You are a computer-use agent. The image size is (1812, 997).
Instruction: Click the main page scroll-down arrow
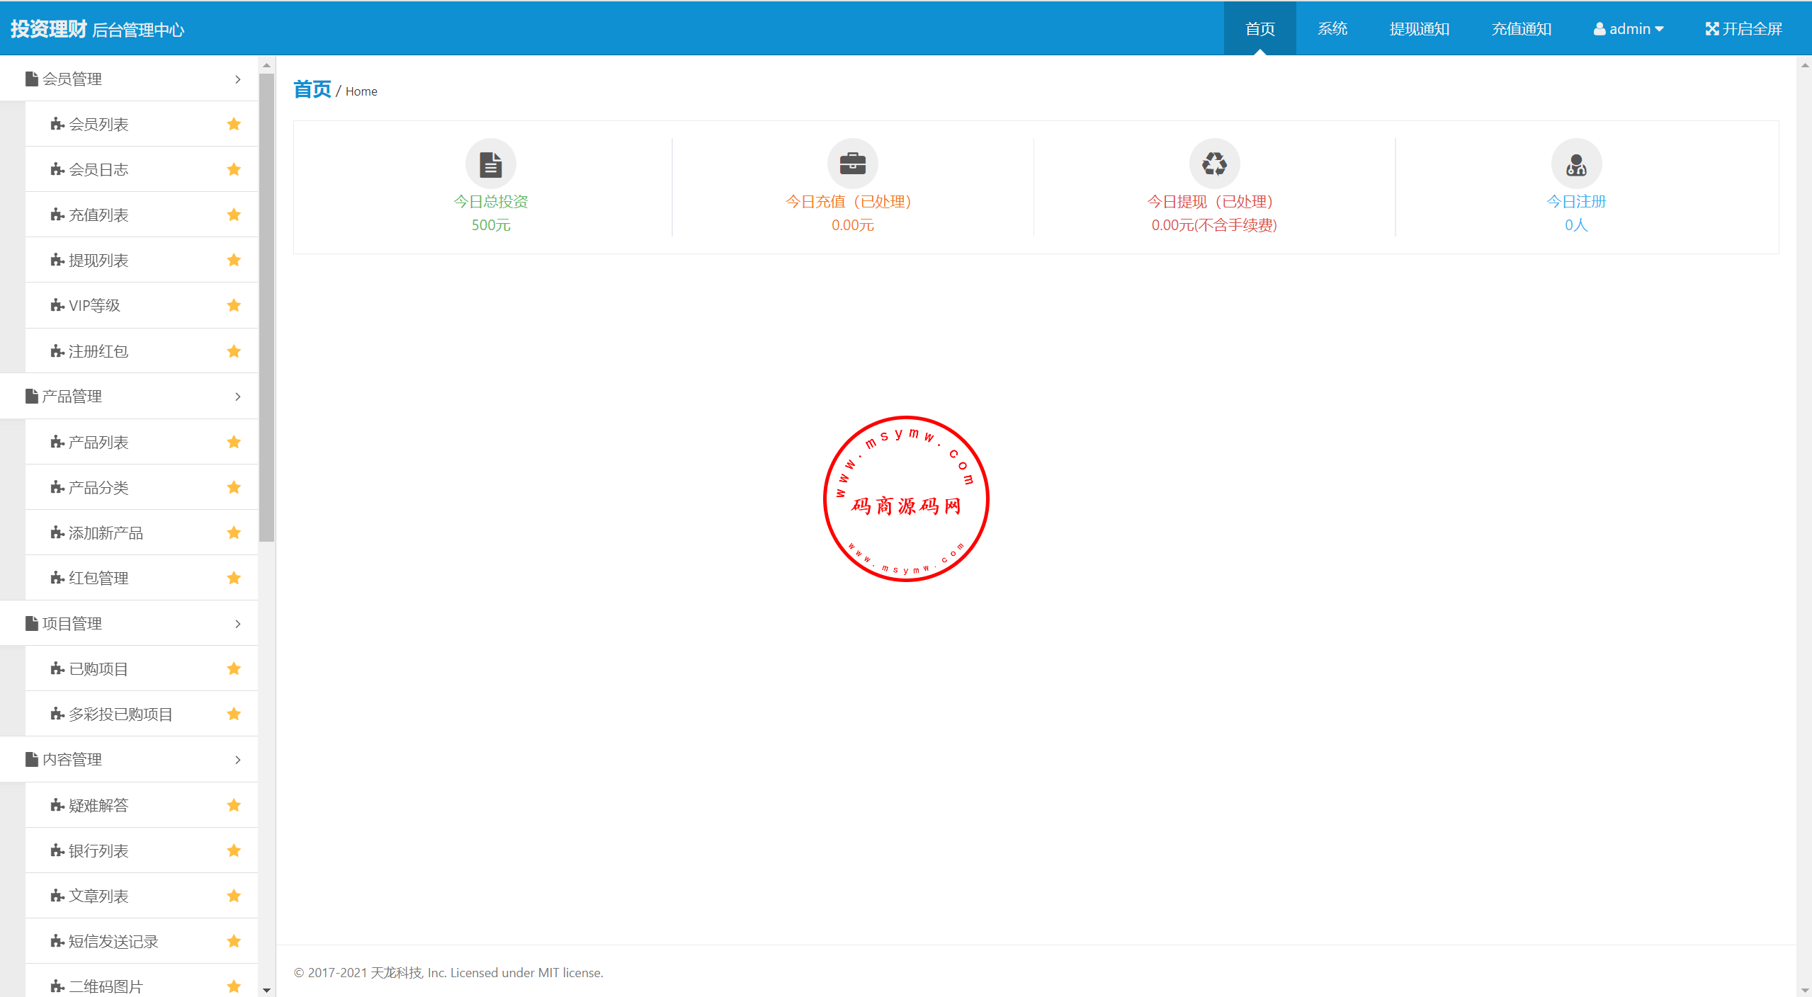click(x=1804, y=990)
